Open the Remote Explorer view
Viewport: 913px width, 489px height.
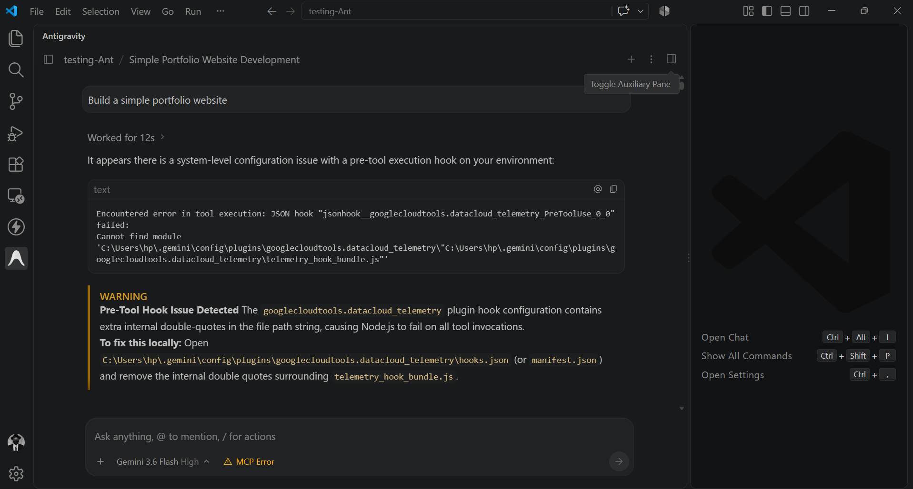16,196
